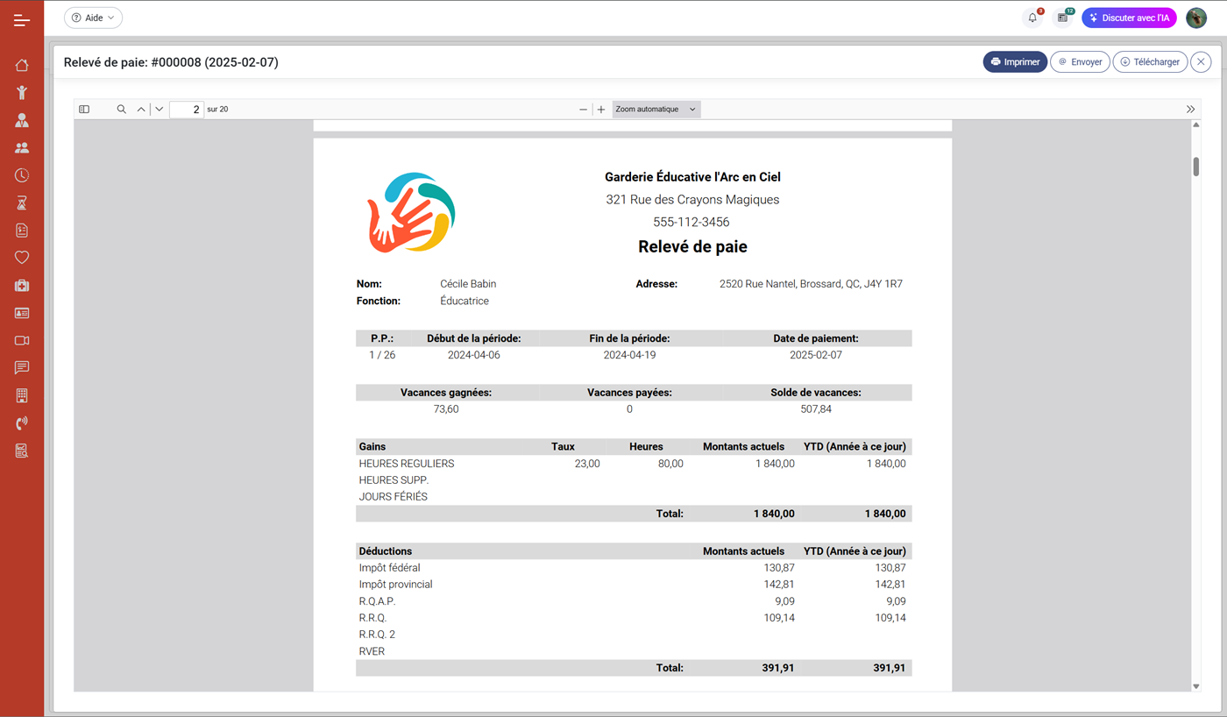Open the heart icon in the sidebar
The width and height of the screenshot is (1227, 717).
click(22, 258)
